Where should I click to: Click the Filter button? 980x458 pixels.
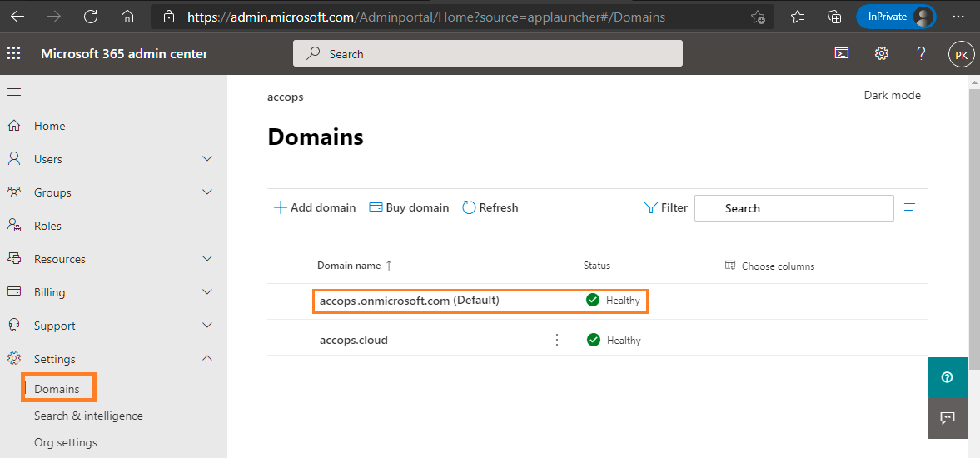[666, 208]
